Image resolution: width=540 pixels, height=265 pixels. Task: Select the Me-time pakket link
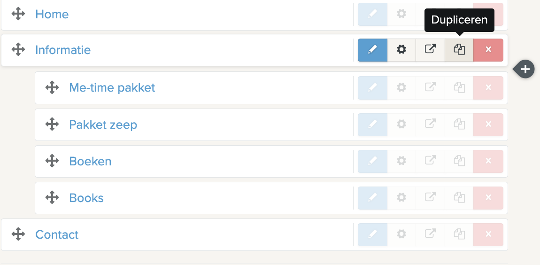click(112, 87)
